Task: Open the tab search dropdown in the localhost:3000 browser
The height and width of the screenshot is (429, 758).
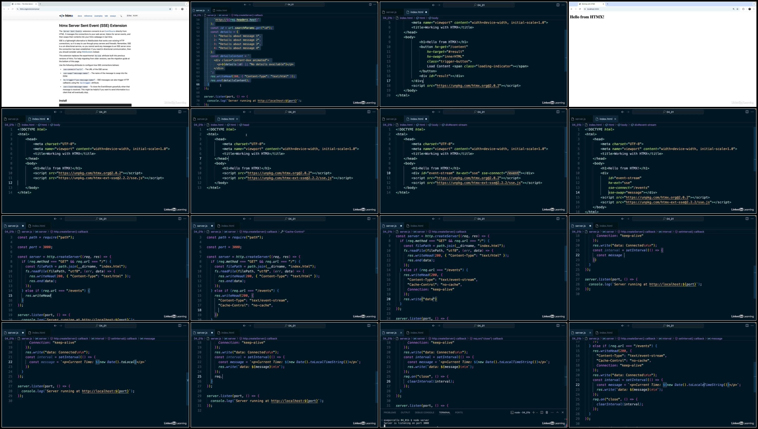Action: tap(754, 4)
